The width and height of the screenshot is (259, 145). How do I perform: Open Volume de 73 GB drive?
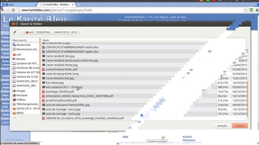[x=26, y=77]
